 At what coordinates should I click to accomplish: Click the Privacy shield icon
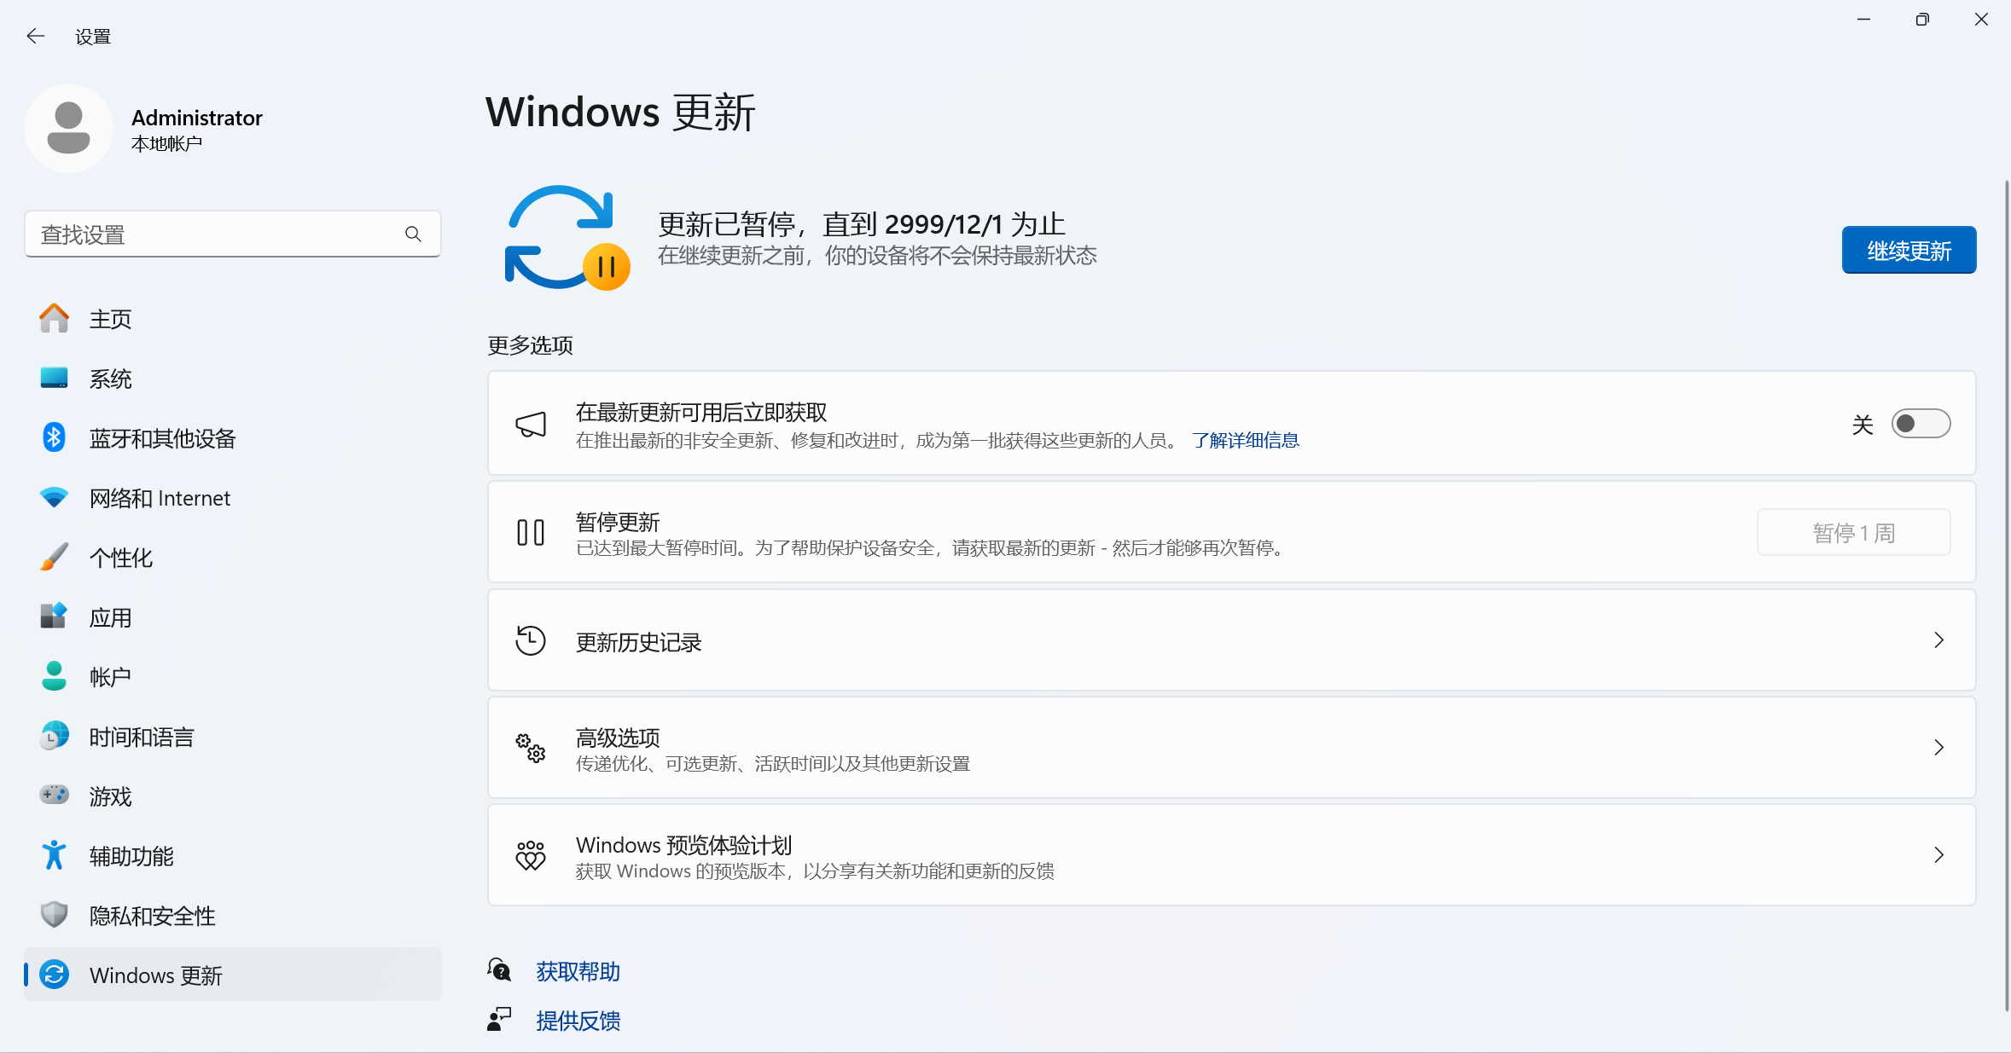click(x=54, y=915)
